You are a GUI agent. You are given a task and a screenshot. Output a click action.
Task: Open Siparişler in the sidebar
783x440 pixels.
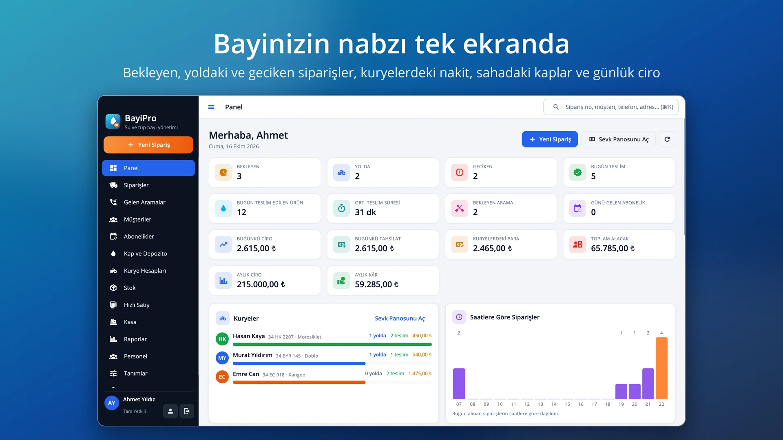coord(148,185)
